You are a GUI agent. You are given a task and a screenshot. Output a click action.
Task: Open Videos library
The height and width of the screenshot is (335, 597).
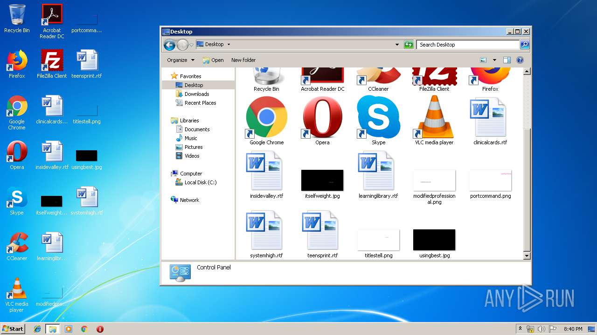coord(187,156)
